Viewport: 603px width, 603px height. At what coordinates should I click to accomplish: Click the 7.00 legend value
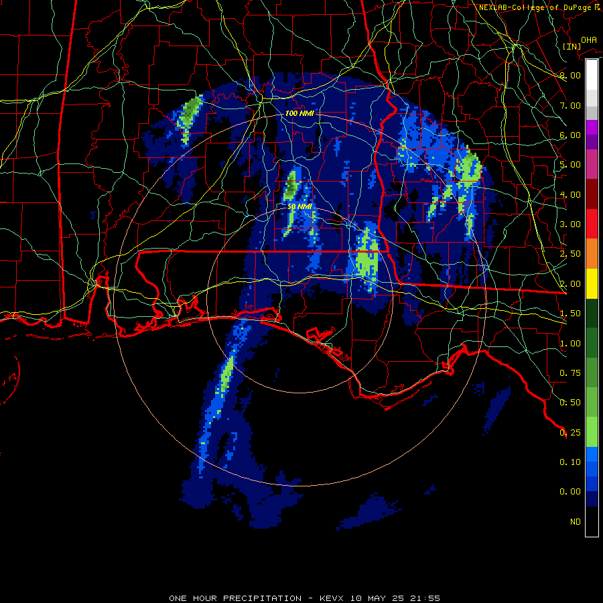click(570, 105)
